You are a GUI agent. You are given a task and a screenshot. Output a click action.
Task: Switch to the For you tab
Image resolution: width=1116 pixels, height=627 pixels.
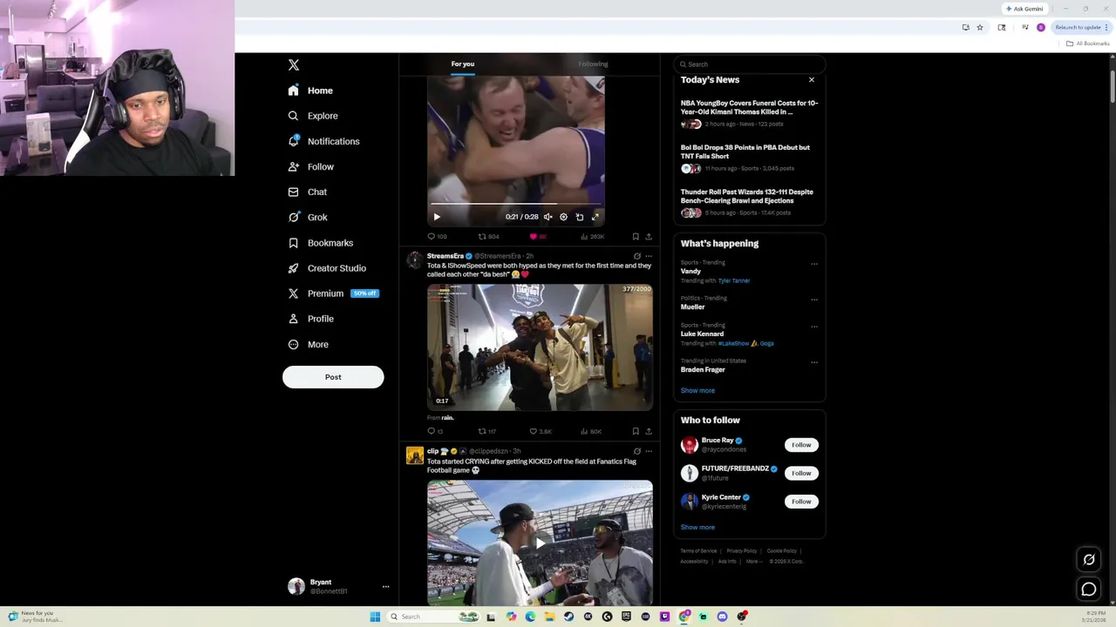point(463,64)
